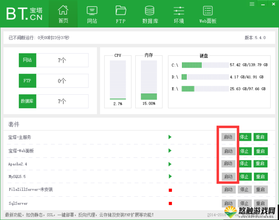The image size is (279, 220).
Task: Select the MySQL5.5 row label
Action: [17, 176]
